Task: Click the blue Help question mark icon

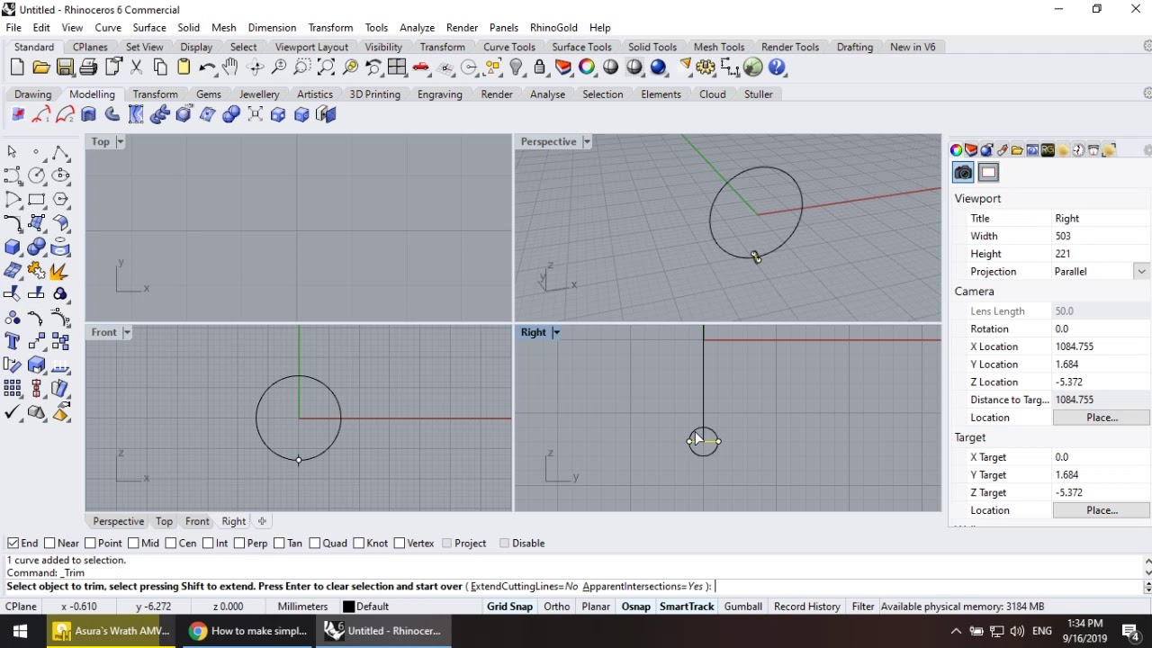Action: click(778, 67)
